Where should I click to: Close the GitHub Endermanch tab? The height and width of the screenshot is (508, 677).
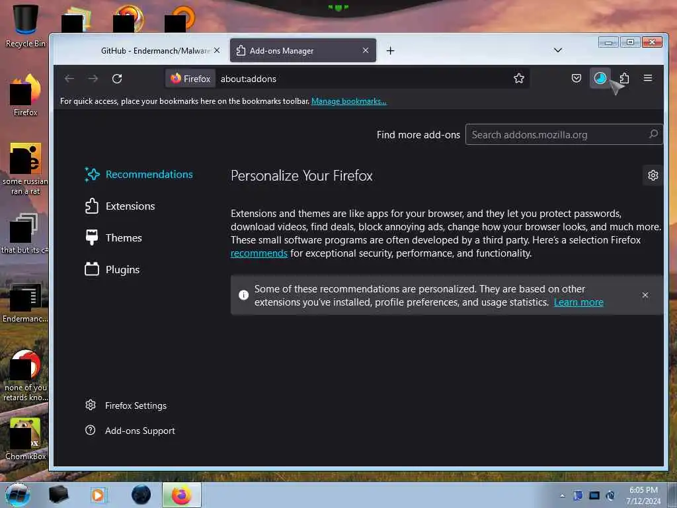pyautogui.click(x=217, y=50)
